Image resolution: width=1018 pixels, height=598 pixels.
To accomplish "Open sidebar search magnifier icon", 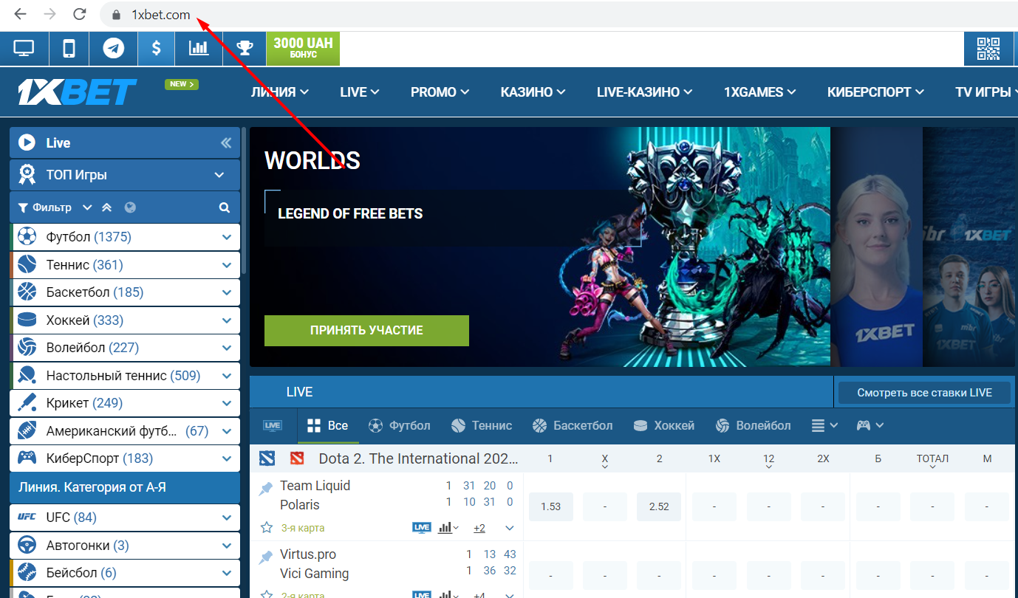I will [x=225, y=207].
